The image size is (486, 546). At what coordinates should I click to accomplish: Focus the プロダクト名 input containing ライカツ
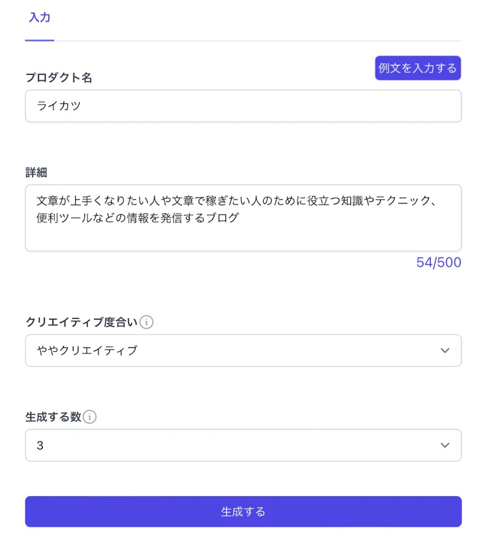point(243,106)
